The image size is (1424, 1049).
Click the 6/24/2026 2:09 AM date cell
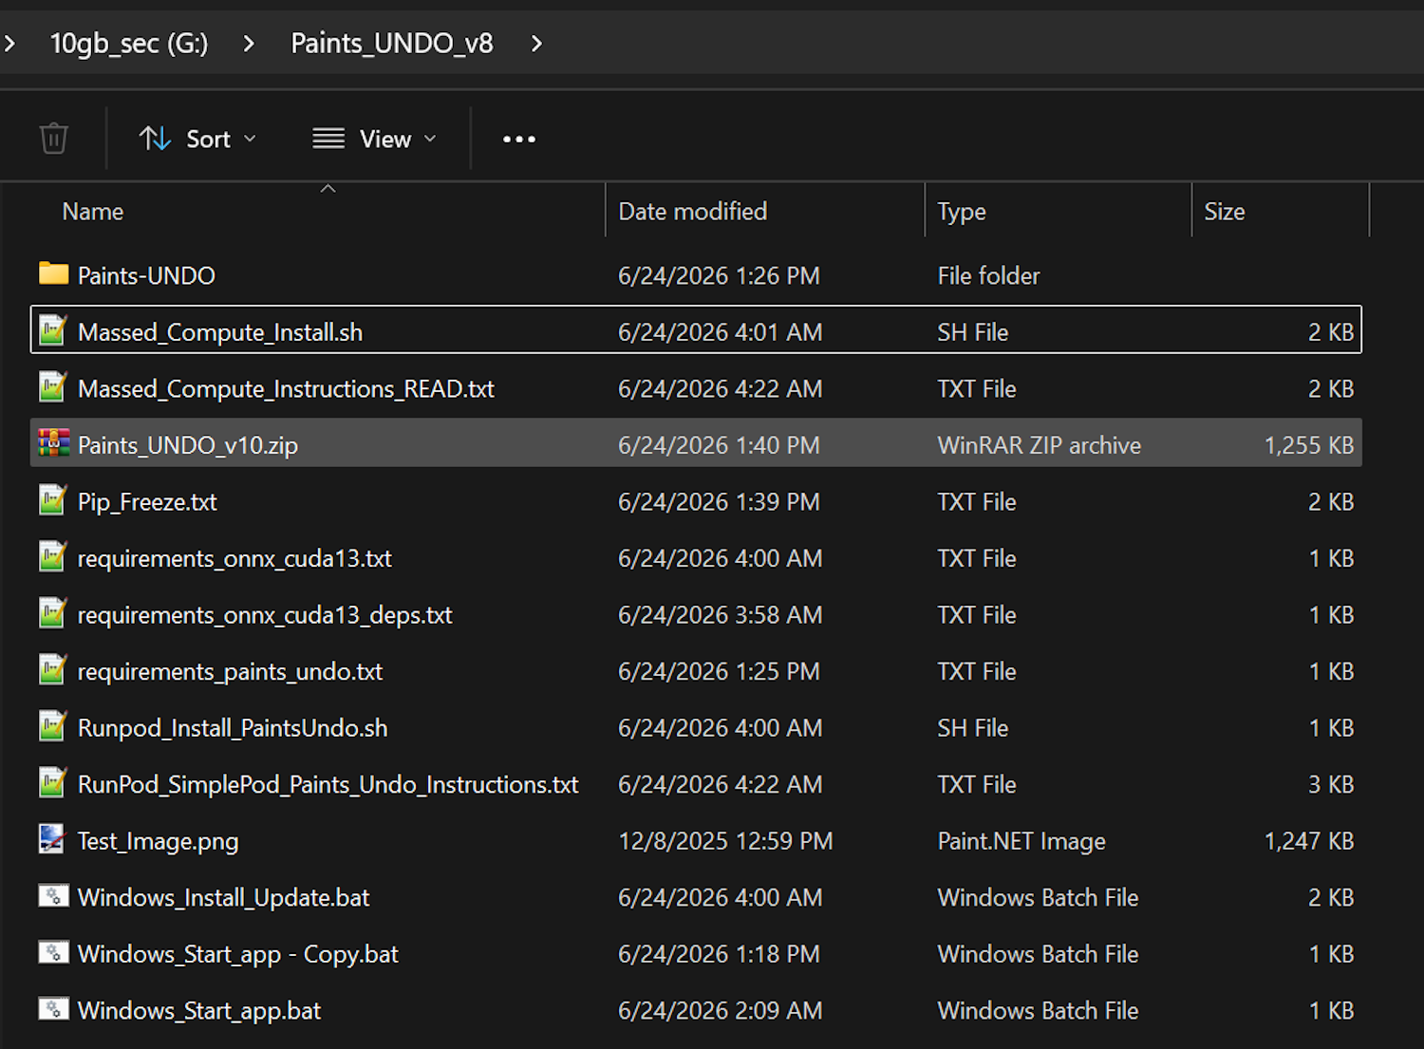pyautogui.click(x=721, y=1010)
